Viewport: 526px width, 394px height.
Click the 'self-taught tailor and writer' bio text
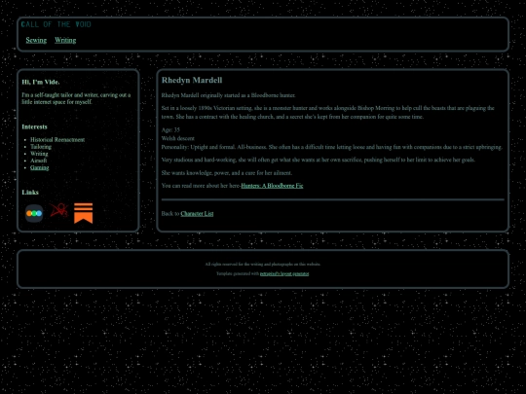click(77, 98)
